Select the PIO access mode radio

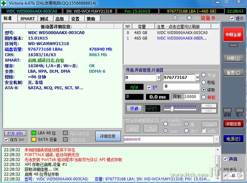[x=189, y=18]
